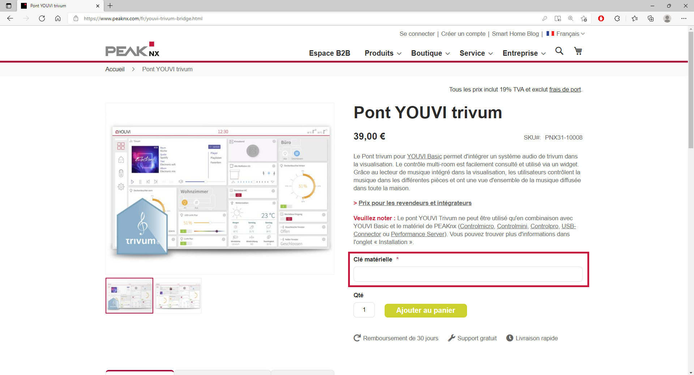The width and height of the screenshot is (694, 375).
Task: Open the Controlmicro link
Action: [477, 226]
